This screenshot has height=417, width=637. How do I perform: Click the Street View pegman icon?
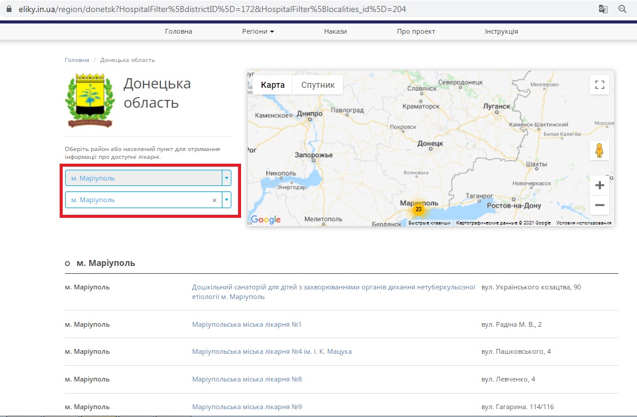[599, 150]
